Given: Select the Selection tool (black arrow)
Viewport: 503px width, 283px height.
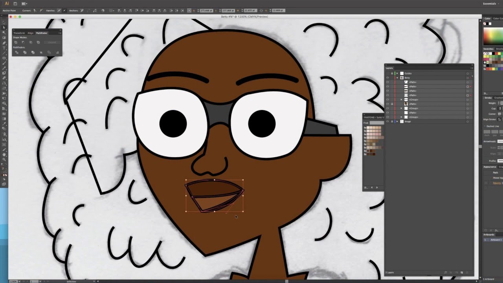Looking at the screenshot, I should pos(4,22).
